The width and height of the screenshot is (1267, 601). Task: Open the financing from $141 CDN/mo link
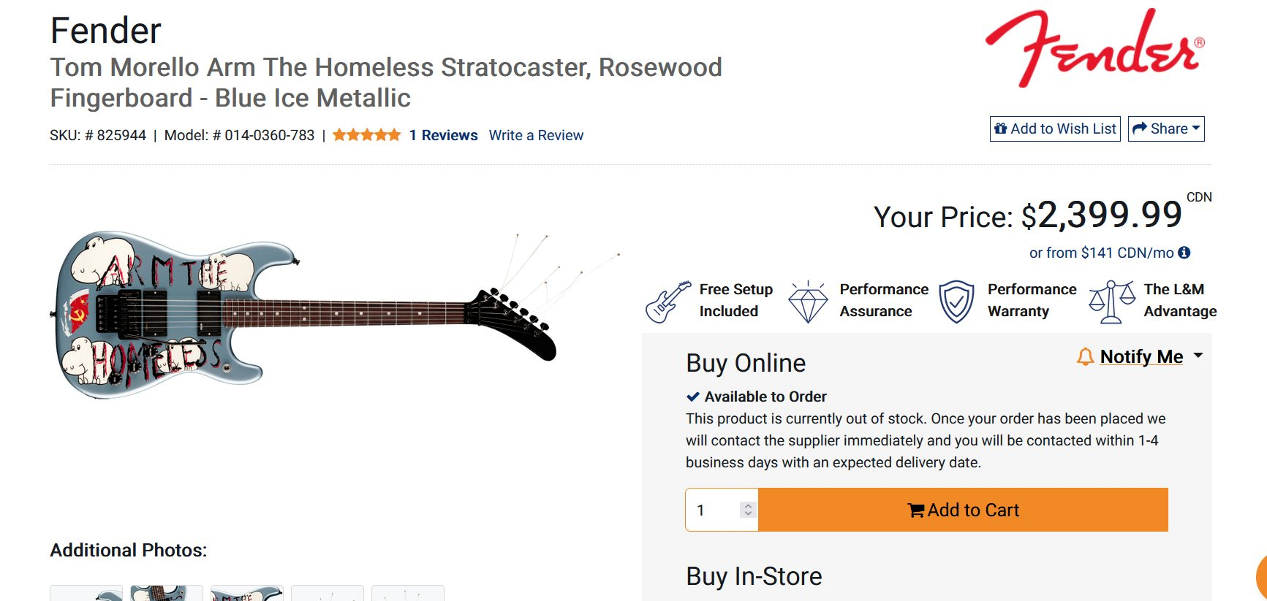1101,253
